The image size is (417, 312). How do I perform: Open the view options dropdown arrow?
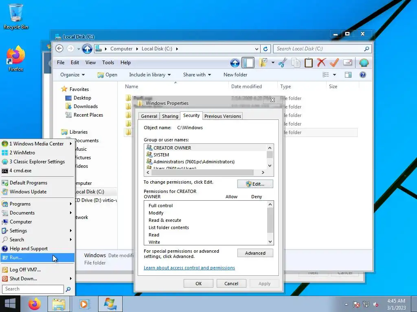335,75
